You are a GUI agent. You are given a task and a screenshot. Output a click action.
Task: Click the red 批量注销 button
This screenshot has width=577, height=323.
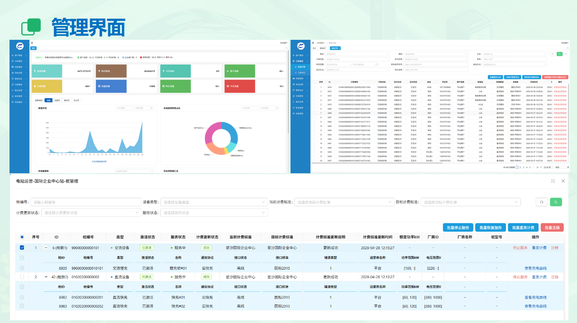[x=552, y=228]
